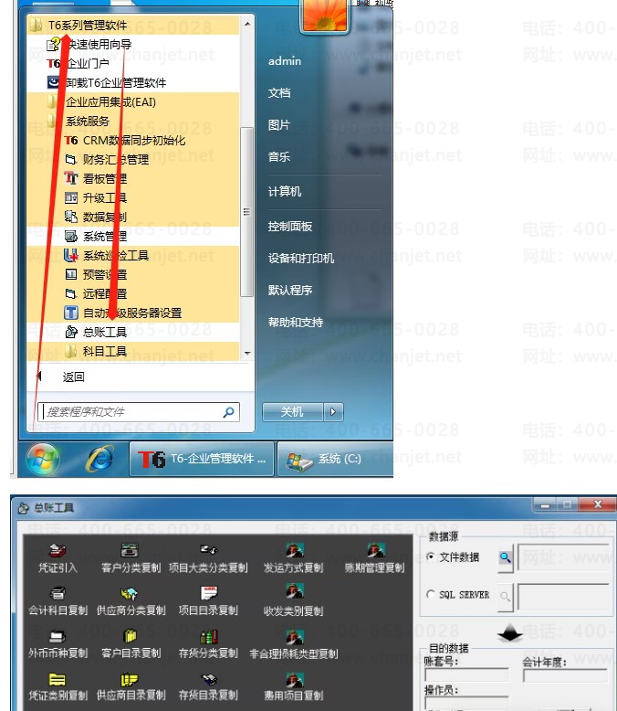
Task: Open 供应商分类复制 icon
Action: [x=131, y=600]
